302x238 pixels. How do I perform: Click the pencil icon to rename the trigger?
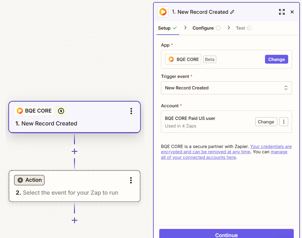(233, 12)
